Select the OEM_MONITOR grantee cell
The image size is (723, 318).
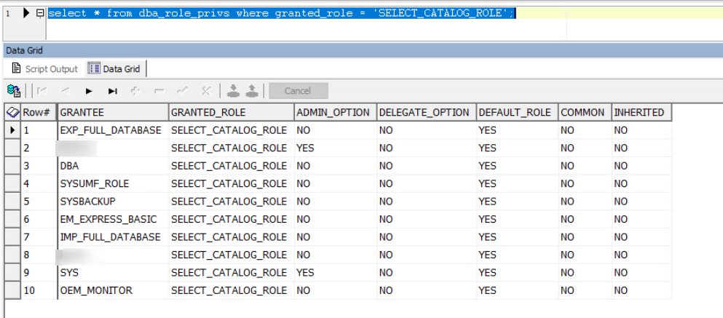[113, 290]
